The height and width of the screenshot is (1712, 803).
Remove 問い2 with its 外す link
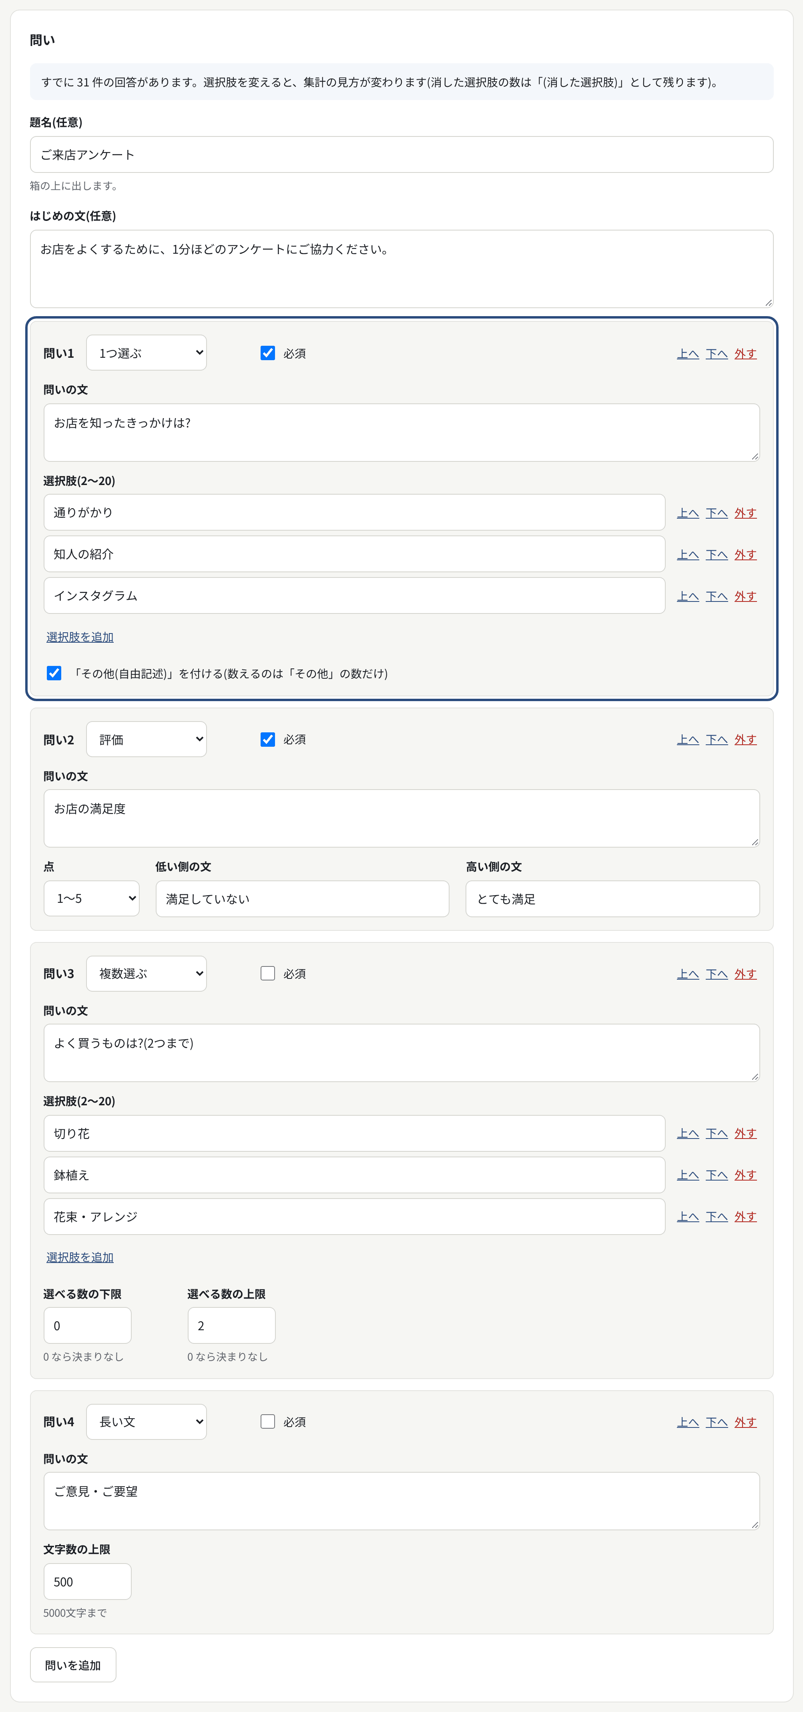coord(745,739)
